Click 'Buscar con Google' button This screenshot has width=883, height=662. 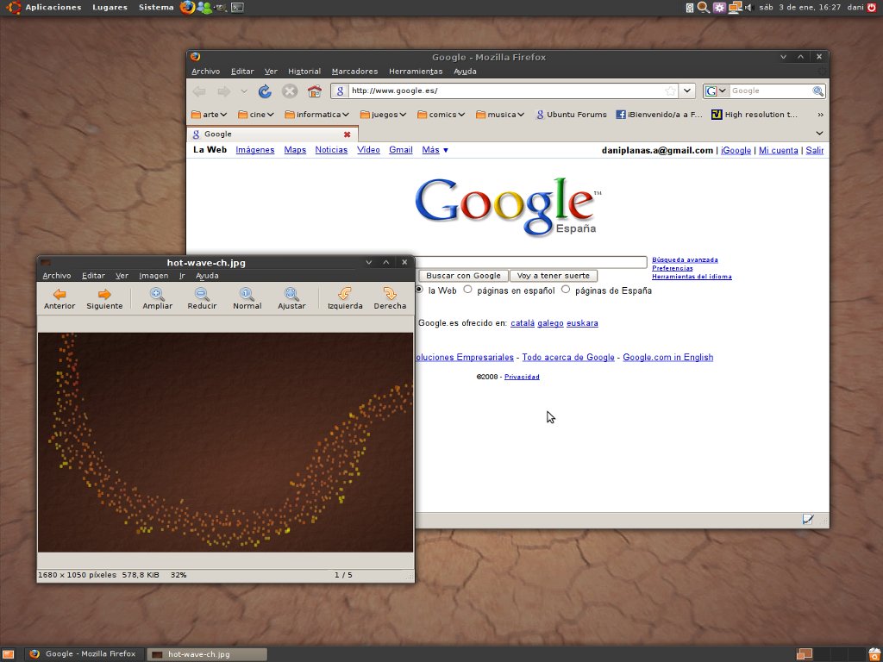click(x=463, y=276)
